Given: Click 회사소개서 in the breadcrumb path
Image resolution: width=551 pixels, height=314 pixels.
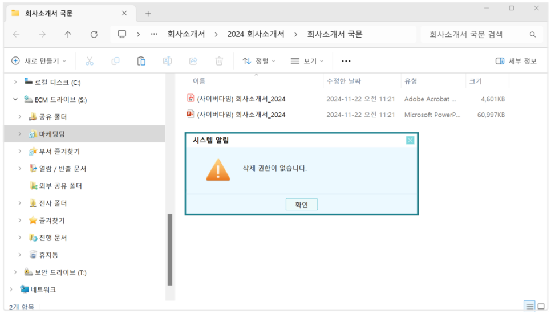Looking at the screenshot, I should 186,34.
